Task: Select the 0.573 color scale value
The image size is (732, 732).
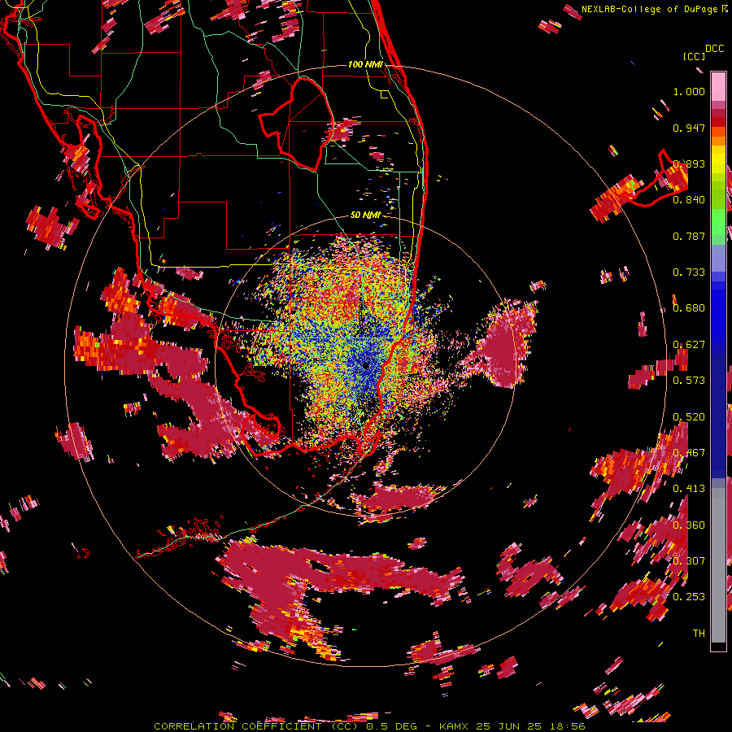Action: 689,381
